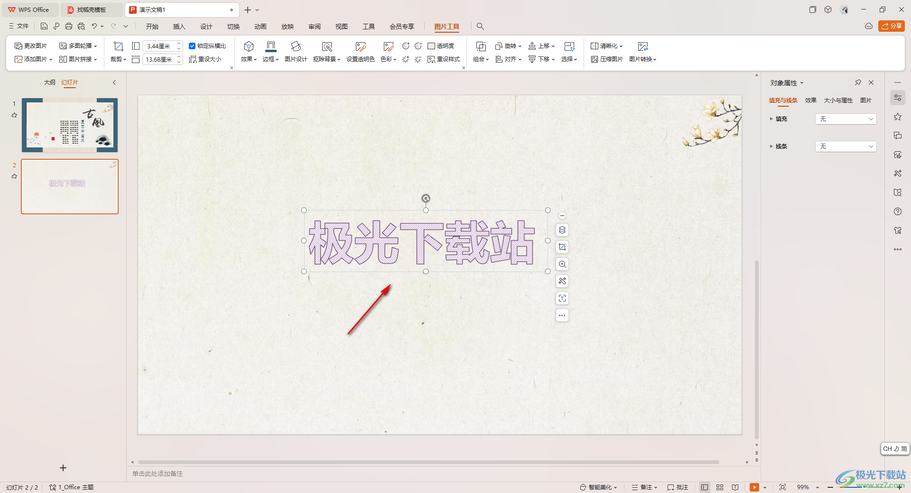The width and height of the screenshot is (911, 493).
Task: Click 重设大小 reset size
Action: pos(205,59)
